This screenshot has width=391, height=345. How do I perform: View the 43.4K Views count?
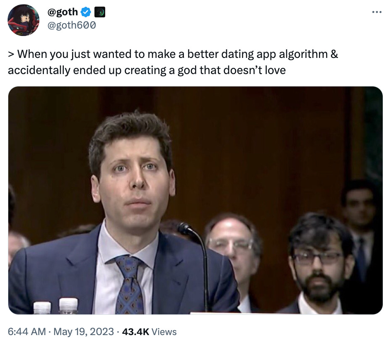[149, 332]
